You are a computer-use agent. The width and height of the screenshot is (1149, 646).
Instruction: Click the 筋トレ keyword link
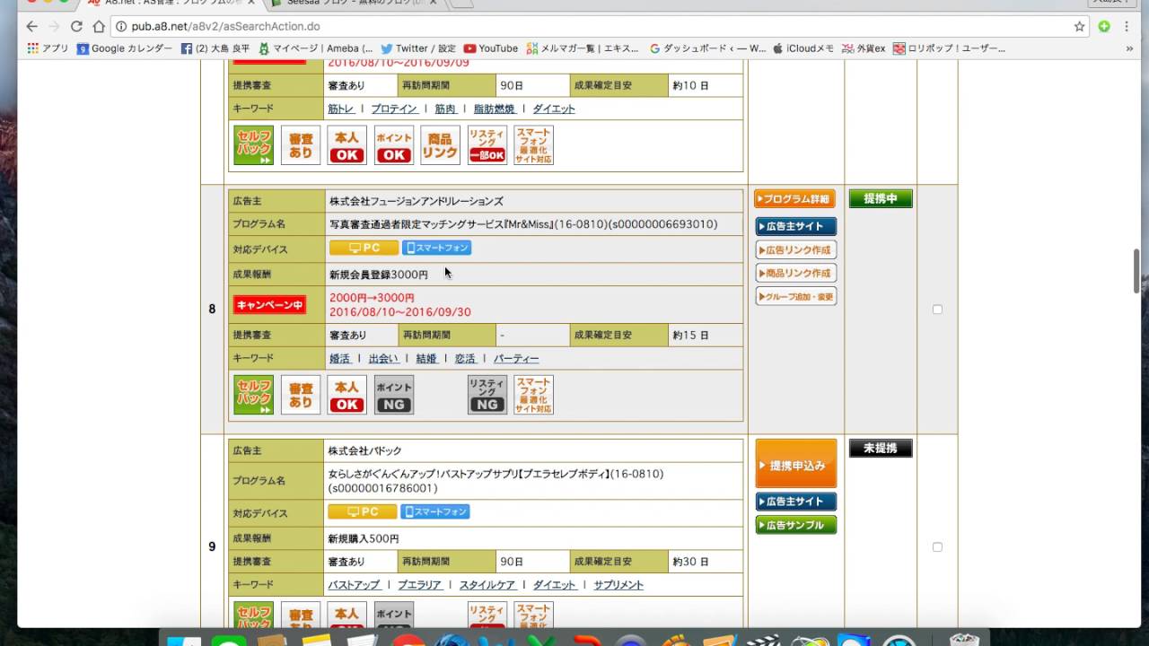[x=341, y=109]
